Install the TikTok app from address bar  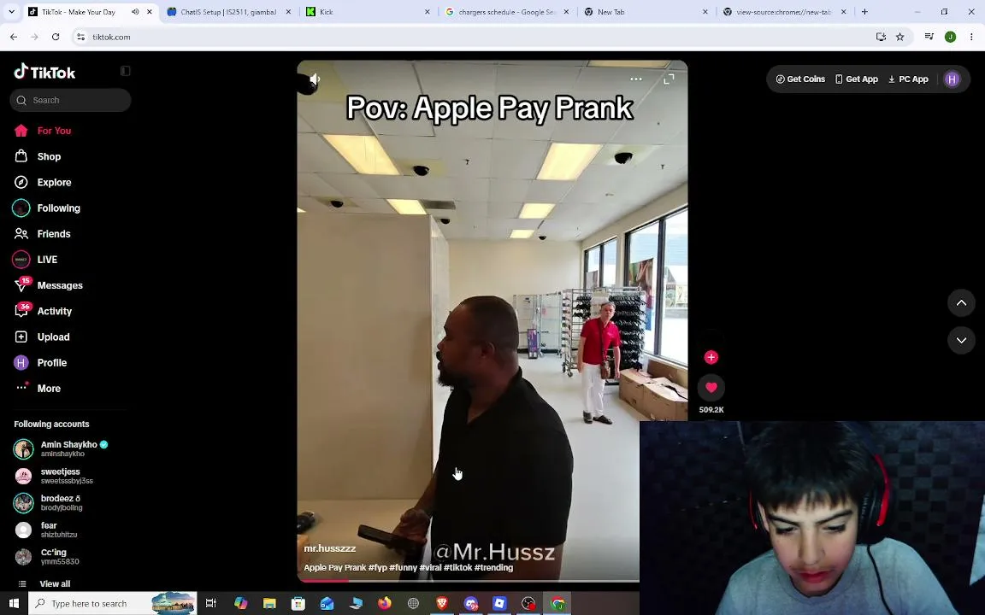(881, 37)
